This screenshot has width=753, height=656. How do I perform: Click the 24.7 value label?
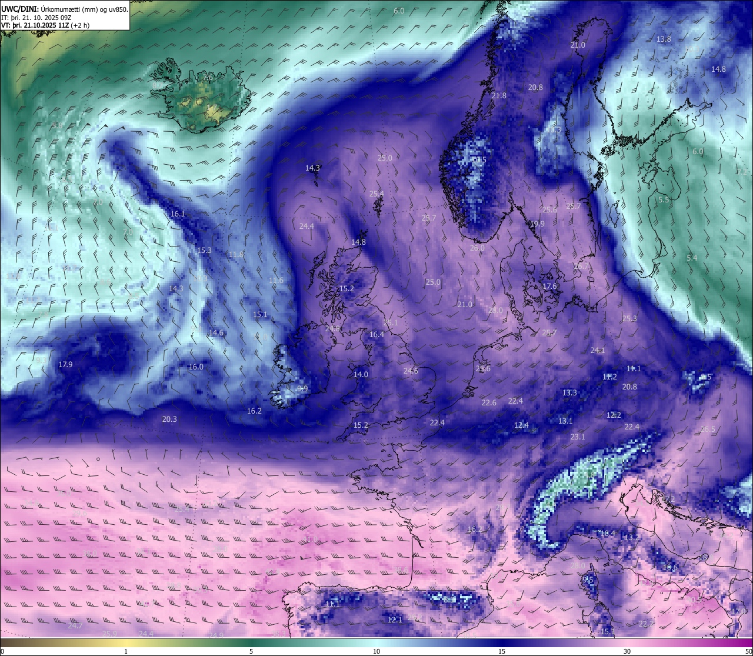[x=75, y=625]
